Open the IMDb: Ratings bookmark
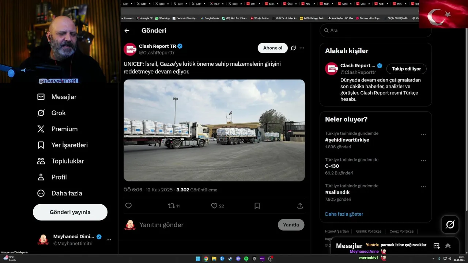 coord(312,18)
